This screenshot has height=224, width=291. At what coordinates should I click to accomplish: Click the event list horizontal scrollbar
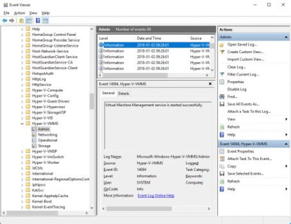click(x=135, y=75)
